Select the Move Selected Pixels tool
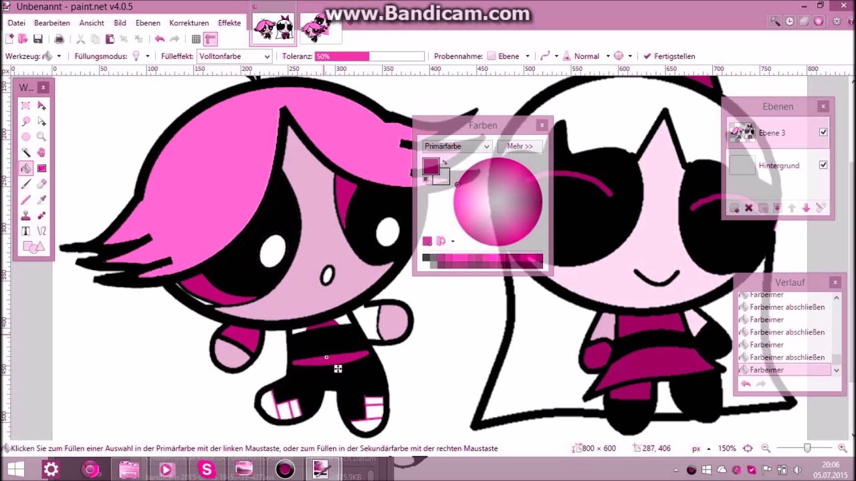The height and width of the screenshot is (481, 856). pos(41,106)
